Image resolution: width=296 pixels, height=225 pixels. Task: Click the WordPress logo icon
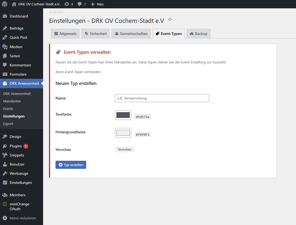tap(5, 4)
